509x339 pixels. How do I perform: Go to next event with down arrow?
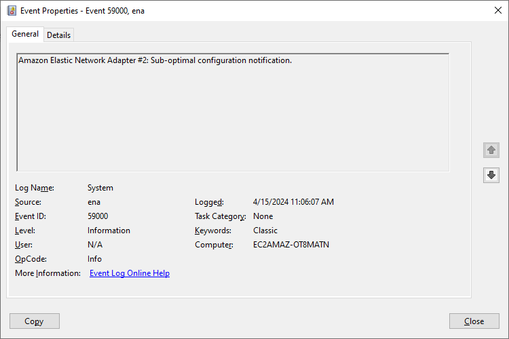[x=491, y=175]
